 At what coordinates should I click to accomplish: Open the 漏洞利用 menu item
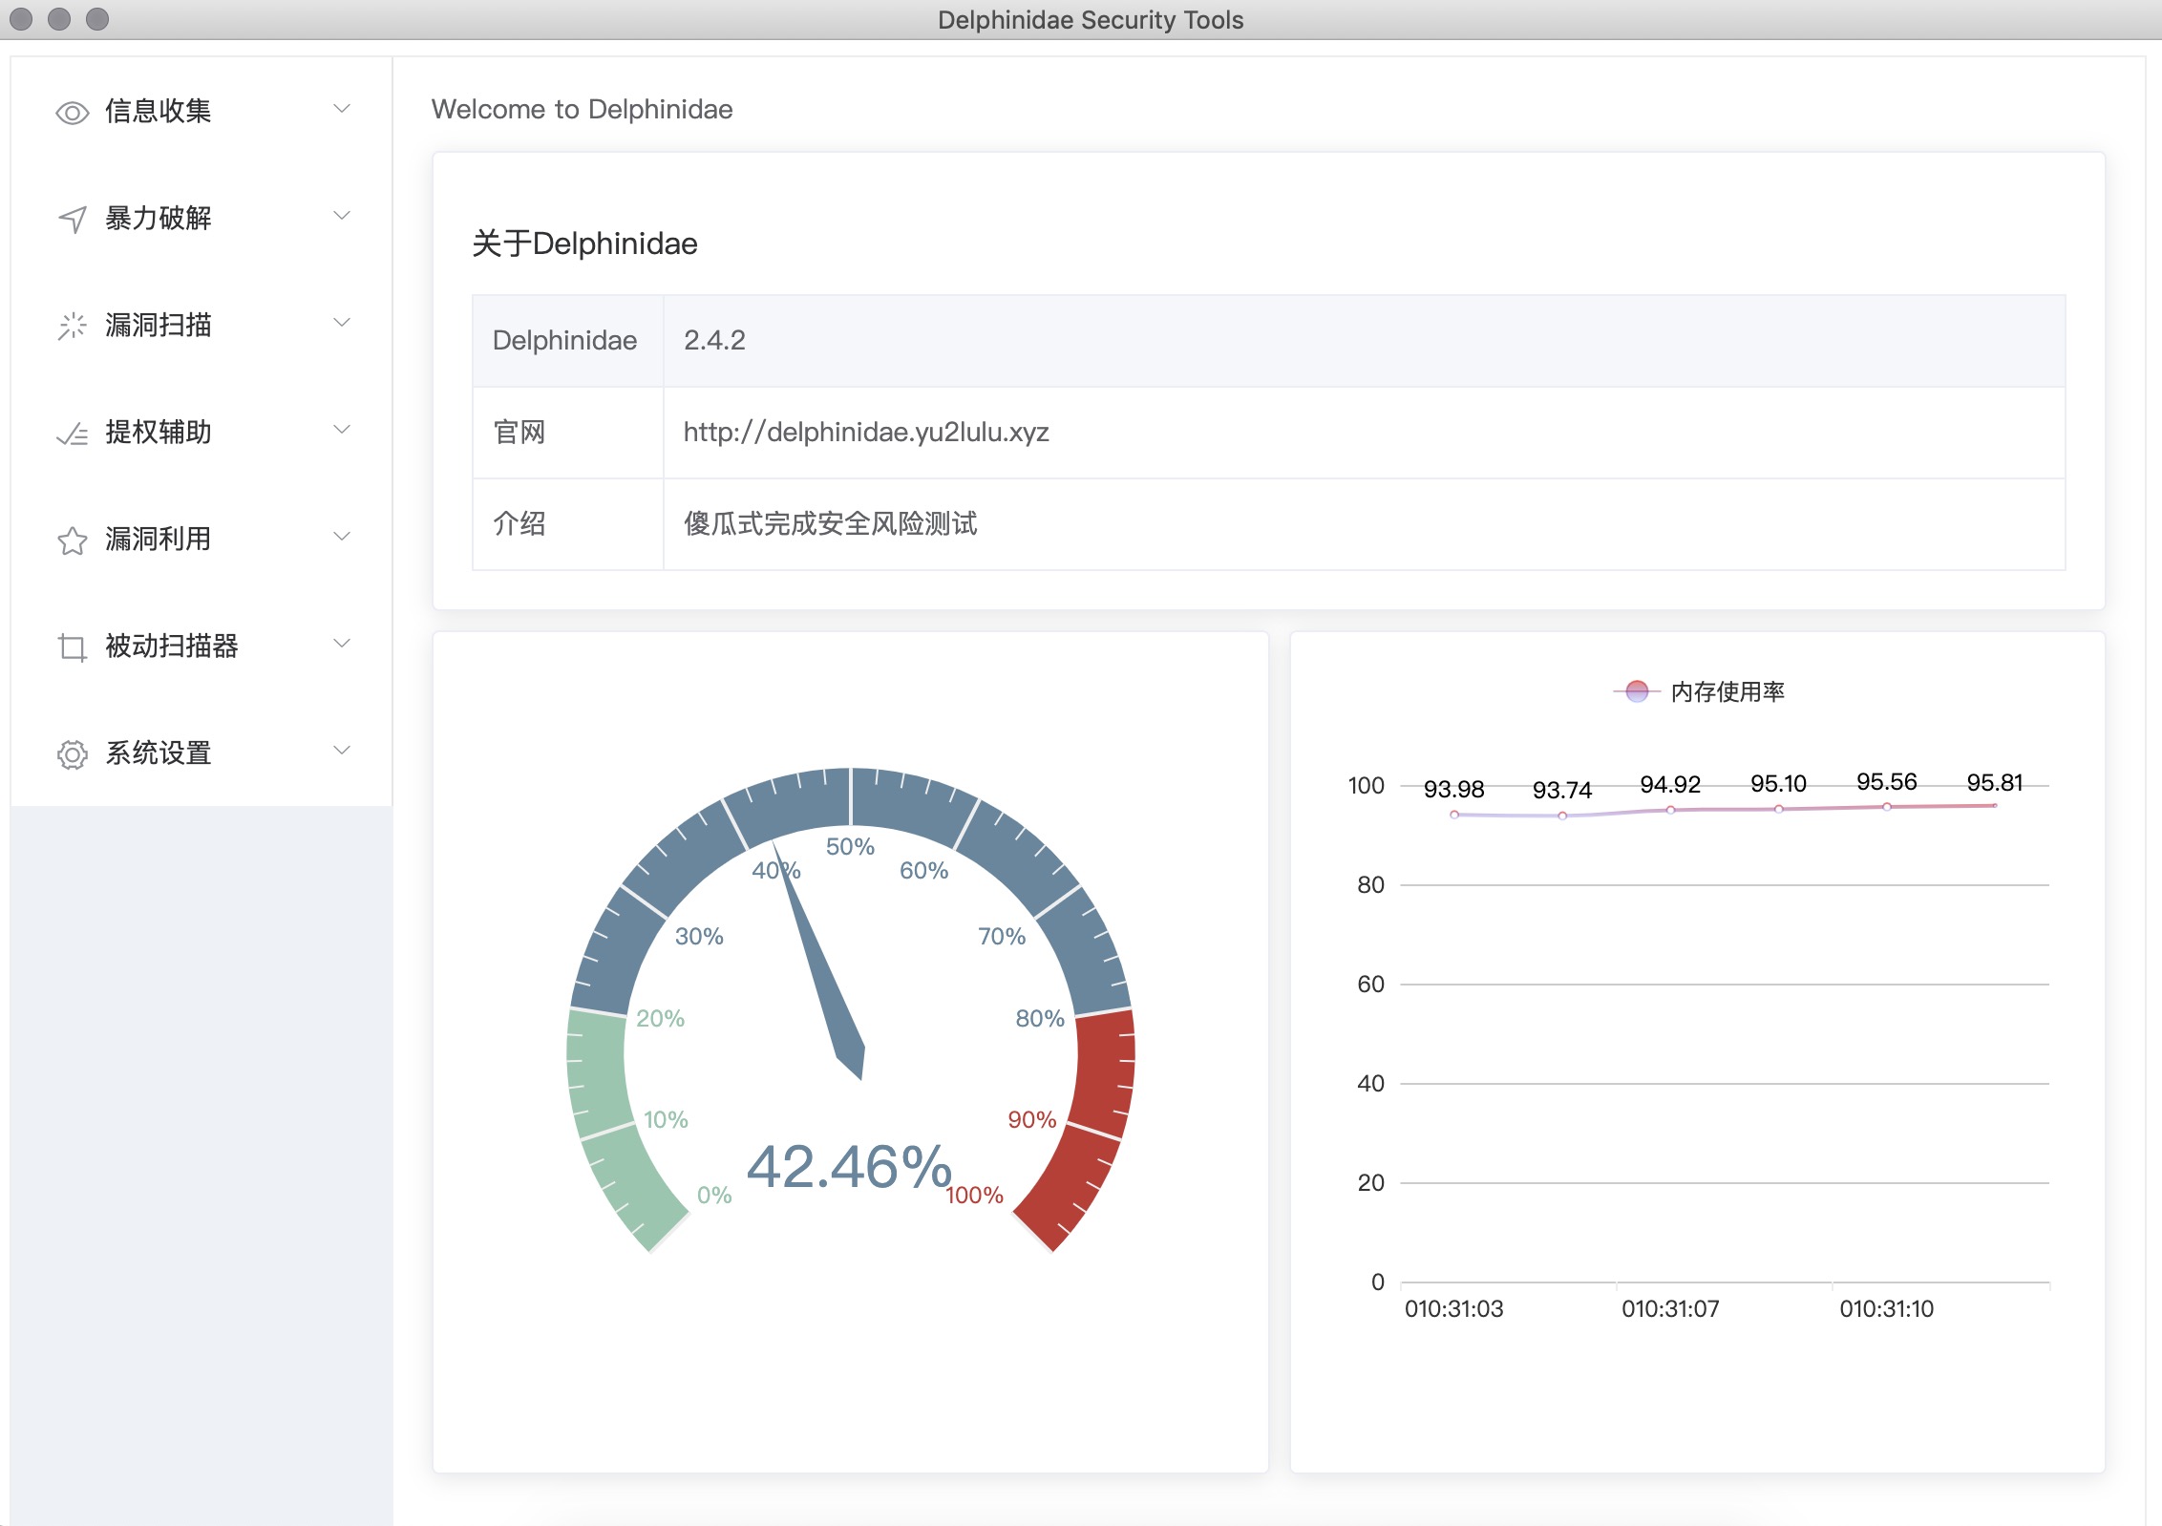[159, 539]
